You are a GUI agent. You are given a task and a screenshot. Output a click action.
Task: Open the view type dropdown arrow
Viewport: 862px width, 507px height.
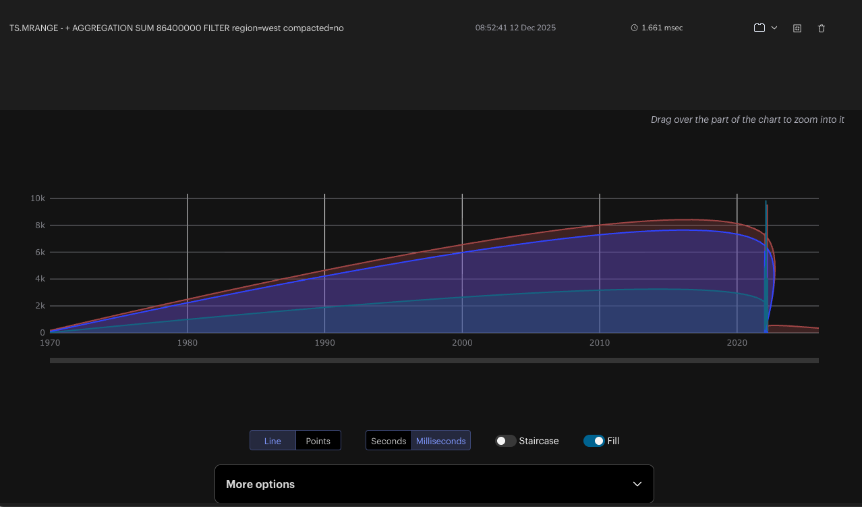(x=774, y=28)
